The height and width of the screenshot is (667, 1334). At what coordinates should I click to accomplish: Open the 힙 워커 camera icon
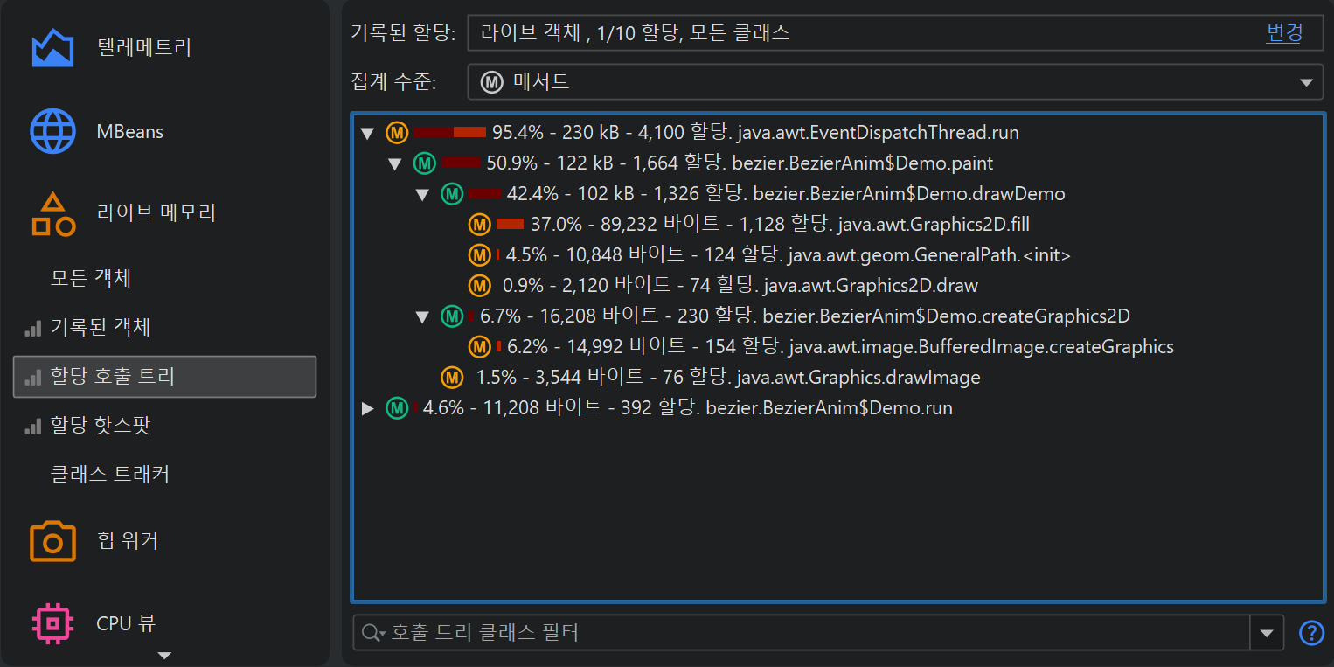point(53,541)
